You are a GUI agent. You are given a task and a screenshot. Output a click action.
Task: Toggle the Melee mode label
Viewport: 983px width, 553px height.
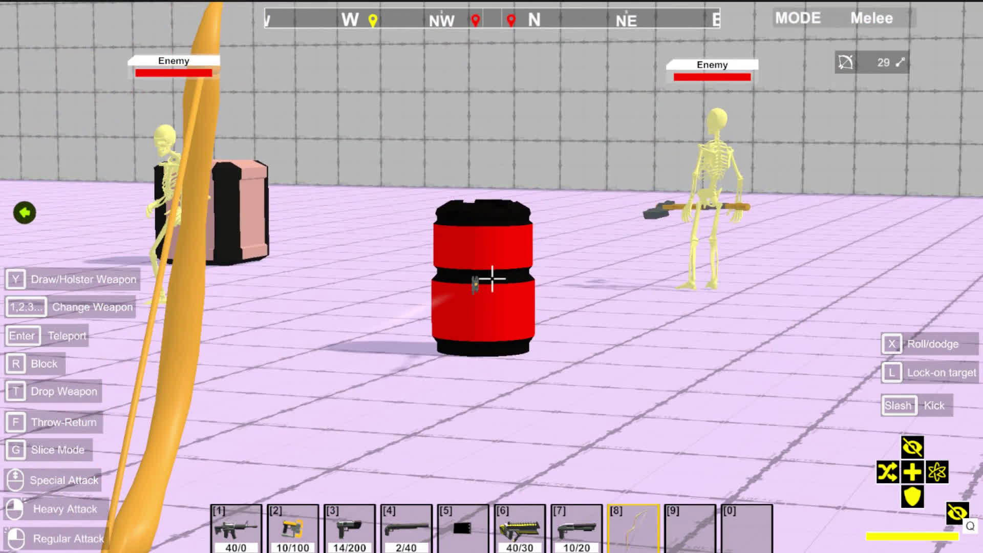(871, 18)
